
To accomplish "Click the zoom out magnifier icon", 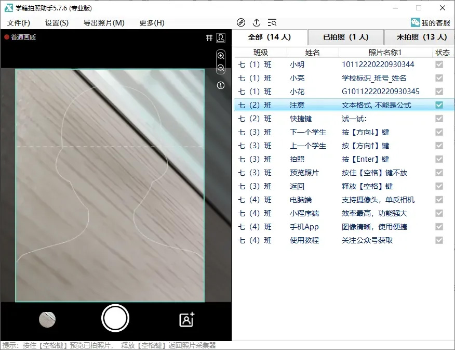I will 221,68.
